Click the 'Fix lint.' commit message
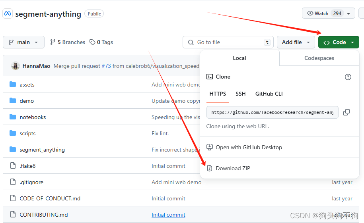The height and width of the screenshot is (223, 364). [160, 133]
